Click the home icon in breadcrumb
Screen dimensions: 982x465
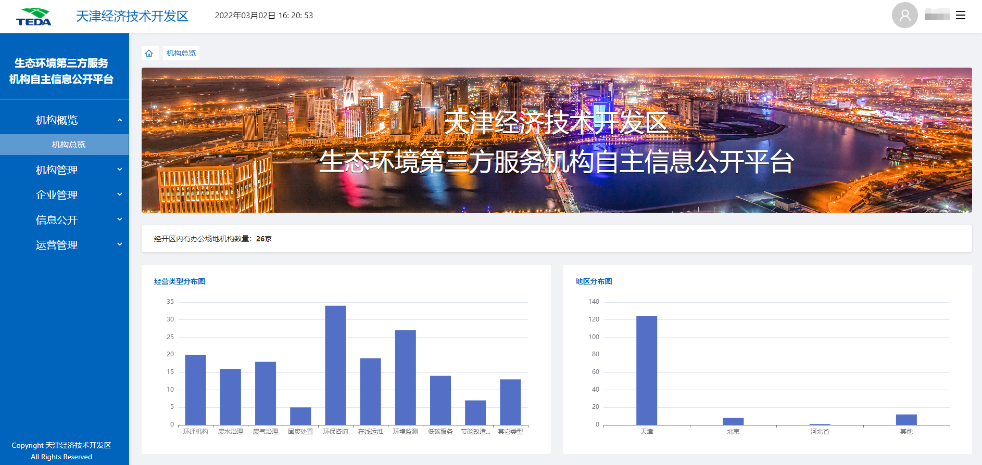149,53
